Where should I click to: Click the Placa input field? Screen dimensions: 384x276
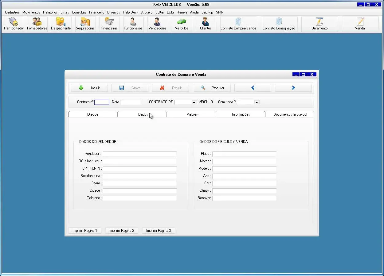click(244, 154)
